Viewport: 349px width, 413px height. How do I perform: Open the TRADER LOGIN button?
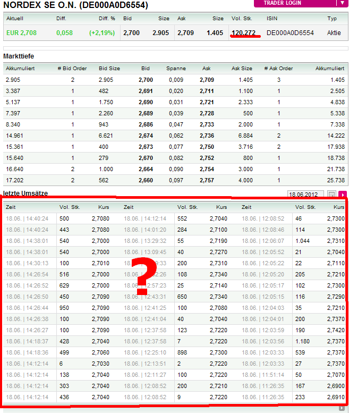tap(295, 3)
